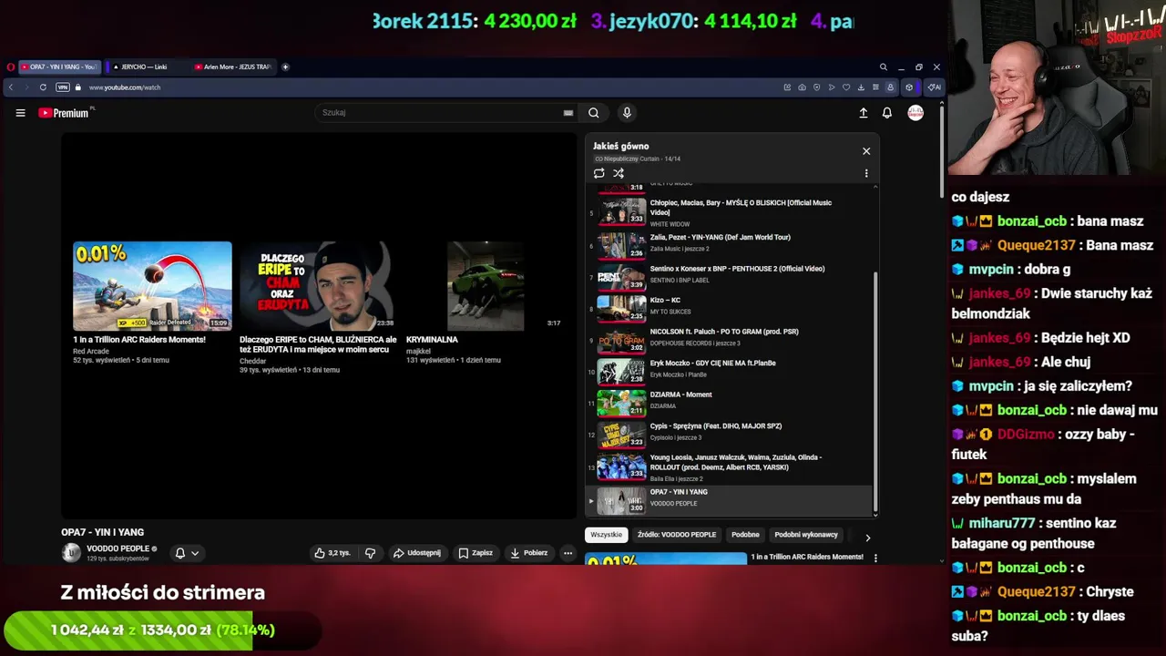Open browser downloads icon
Screen dimensions: 1166x656
pos(861,87)
